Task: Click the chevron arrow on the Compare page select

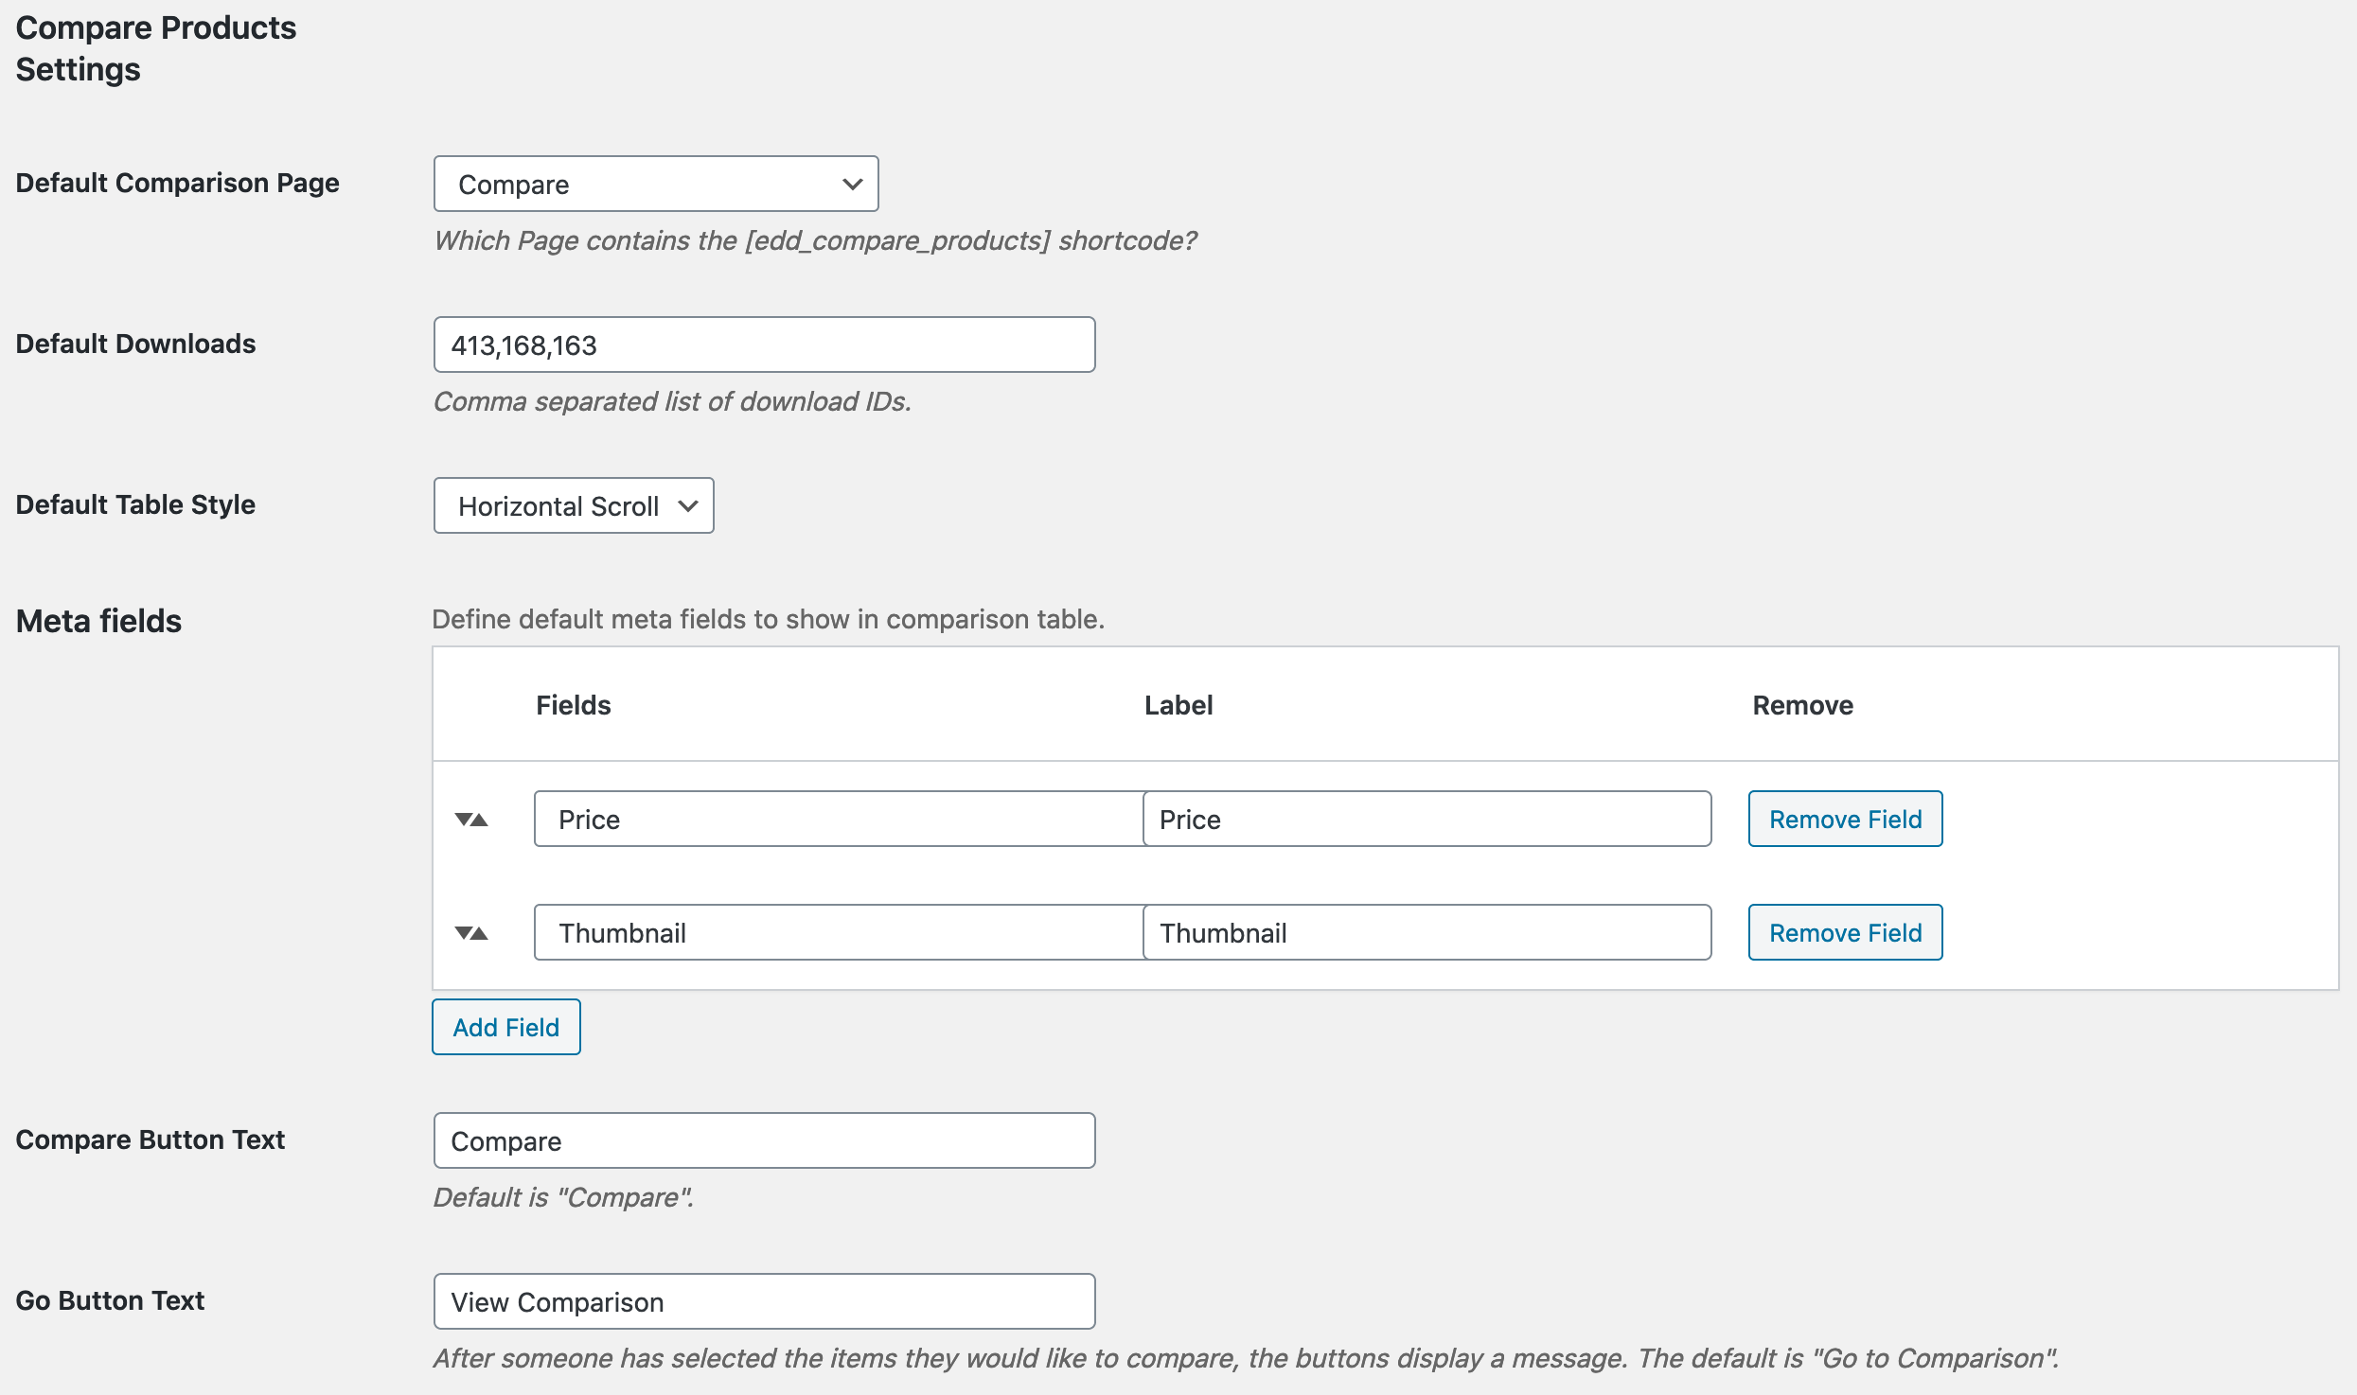Action: [x=852, y=185]
